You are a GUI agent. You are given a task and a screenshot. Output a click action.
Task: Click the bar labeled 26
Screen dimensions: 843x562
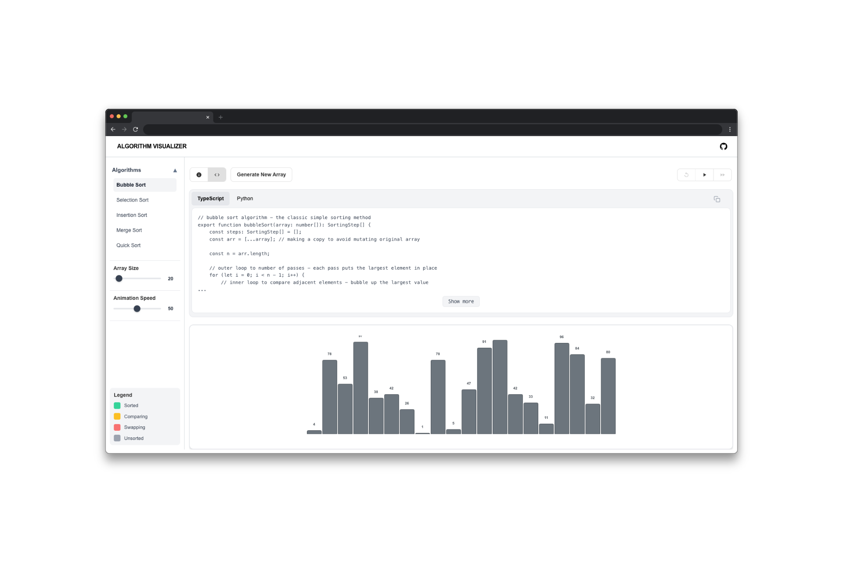pos(407,422)
